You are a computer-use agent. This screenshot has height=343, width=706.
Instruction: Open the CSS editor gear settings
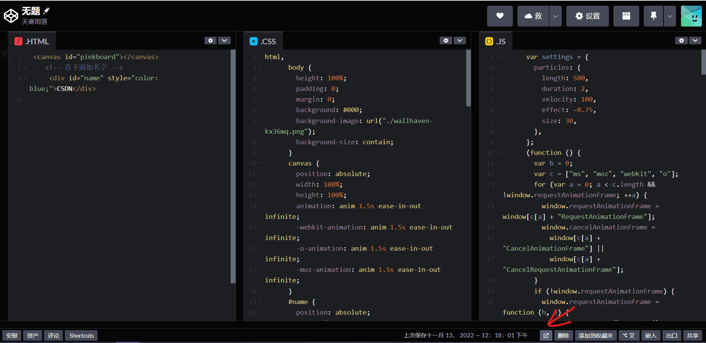[446, 41]
